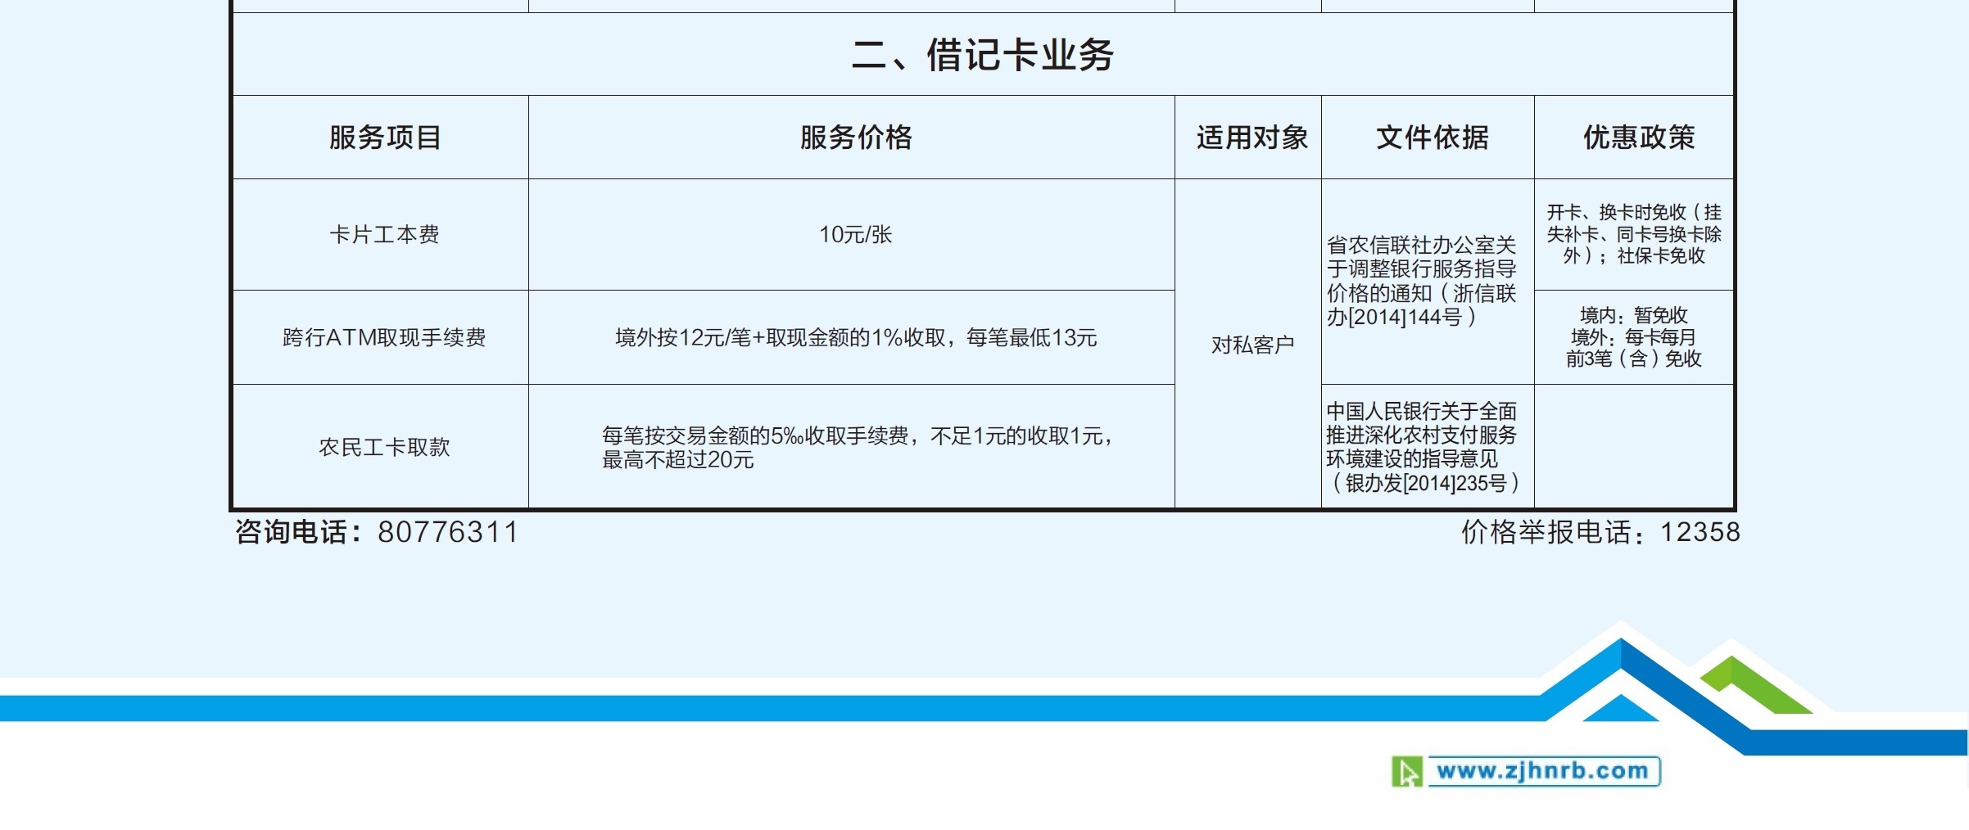Click the 价格举报电话 12358 text

click(x=1600, y=532)
